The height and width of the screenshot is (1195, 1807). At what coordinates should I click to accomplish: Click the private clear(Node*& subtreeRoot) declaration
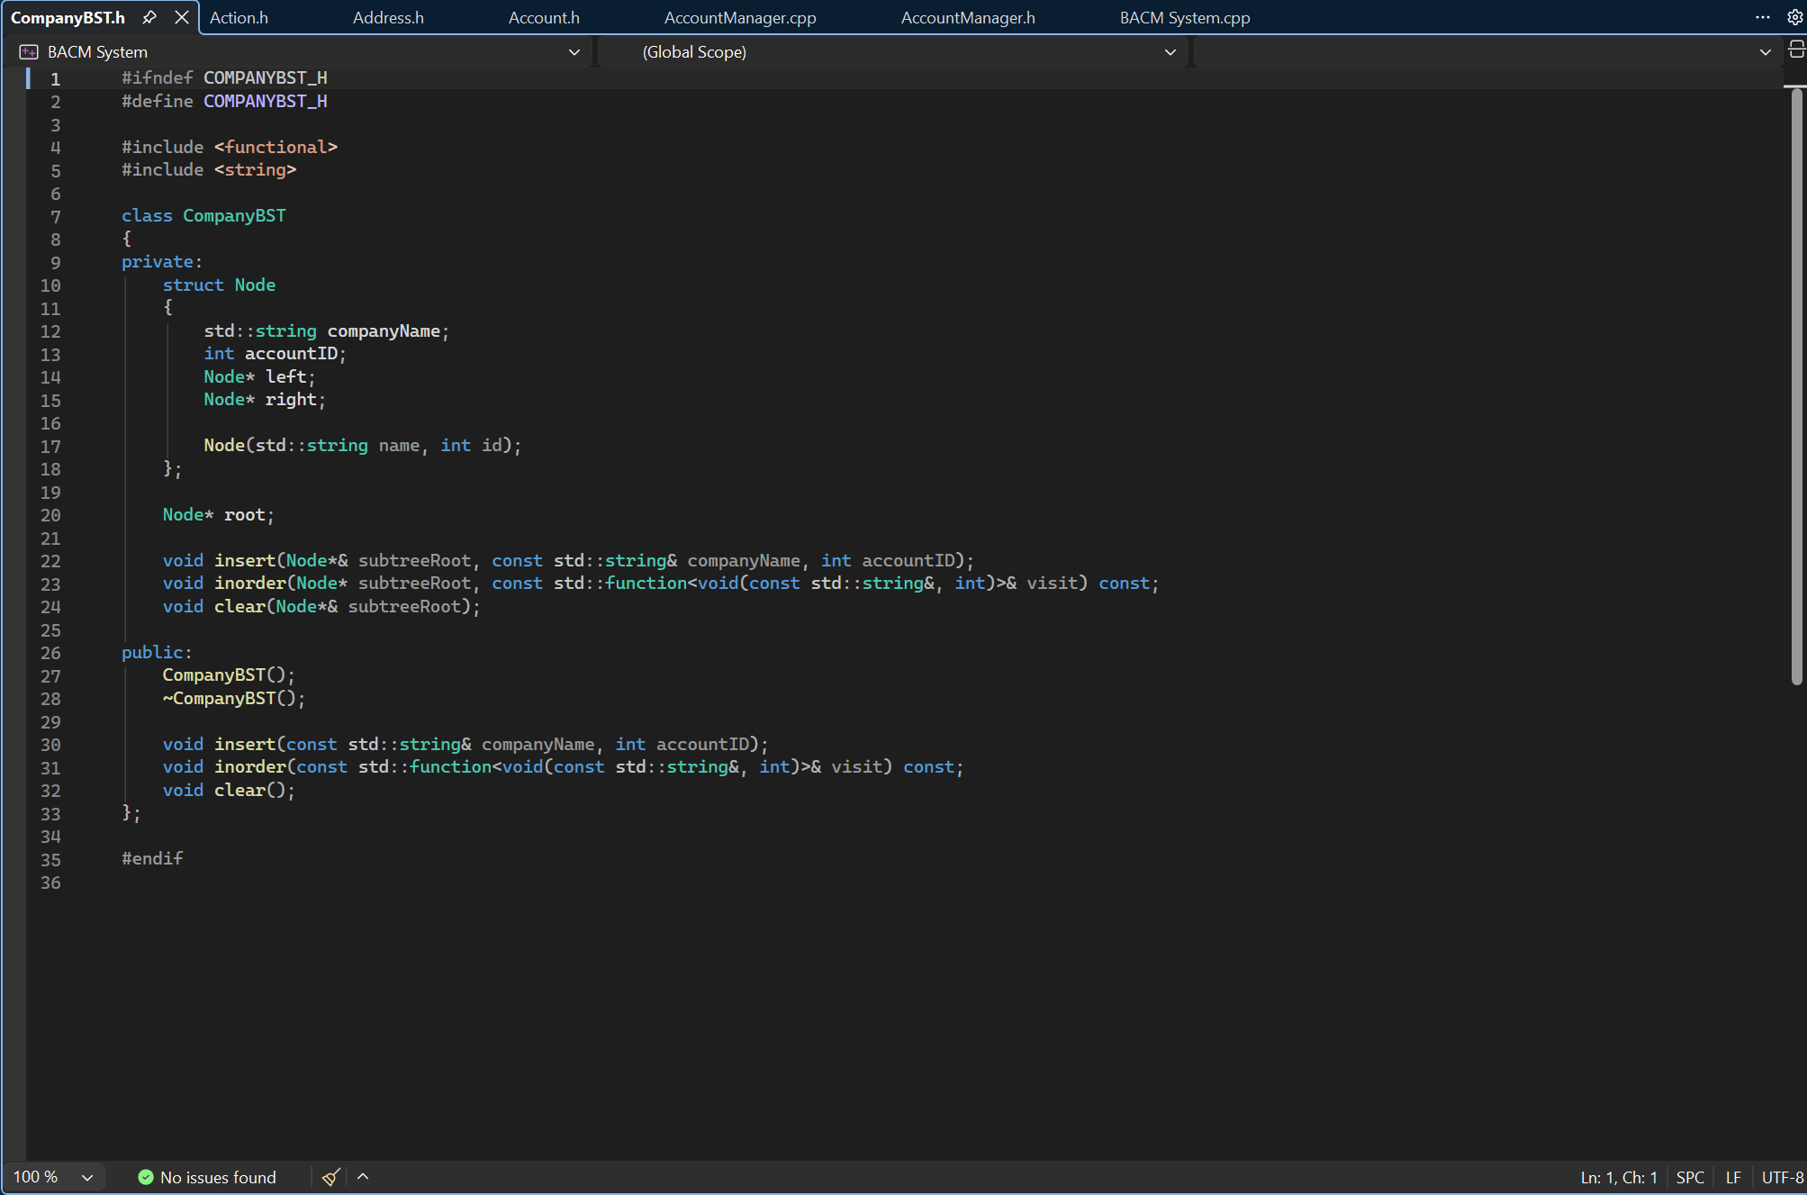321,606
